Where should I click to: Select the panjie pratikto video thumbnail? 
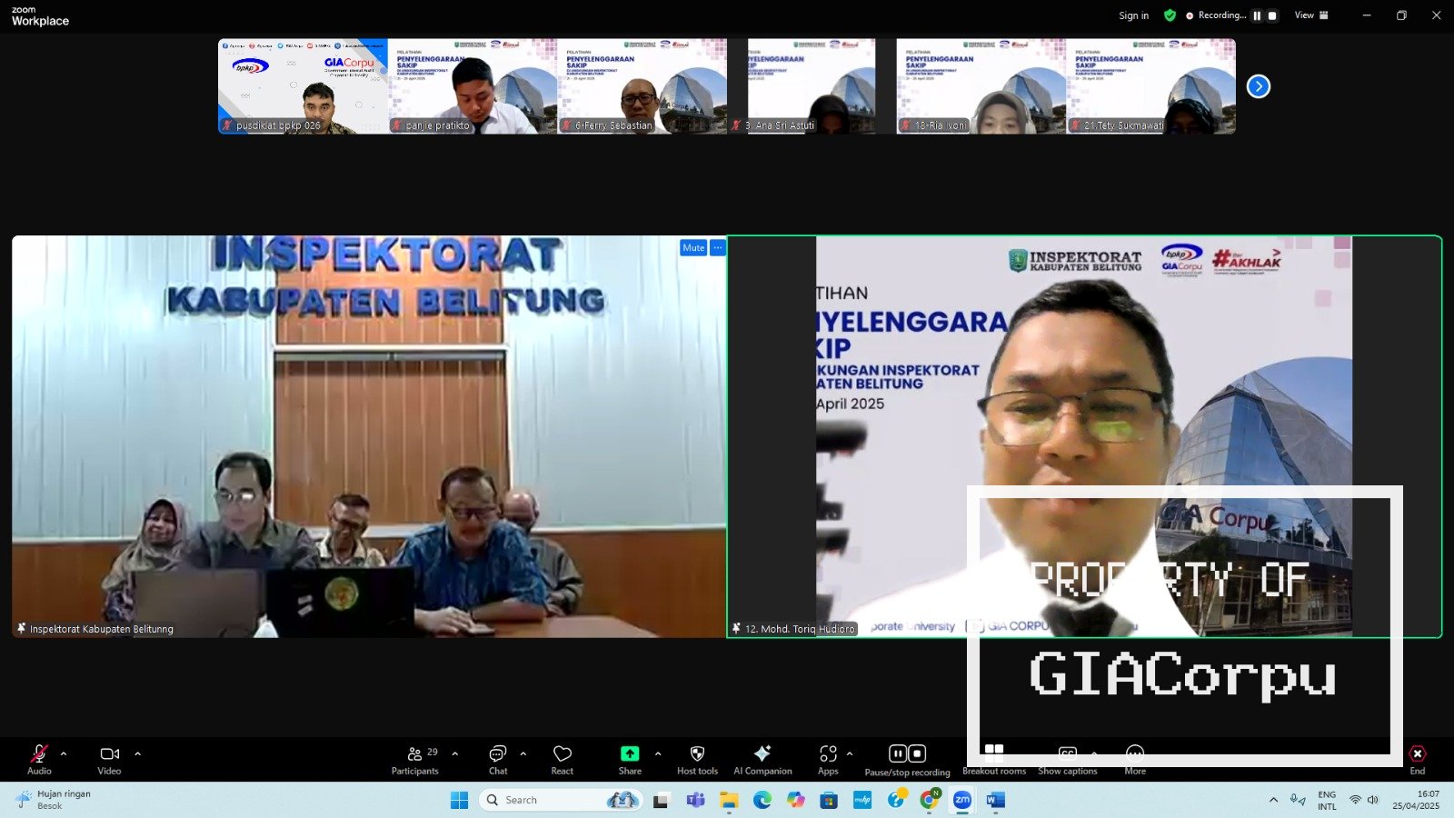tap(473, 86)
